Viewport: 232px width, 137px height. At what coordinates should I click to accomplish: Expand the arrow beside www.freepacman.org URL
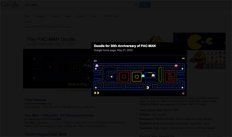pyautogui.click(x=54, y=104)
